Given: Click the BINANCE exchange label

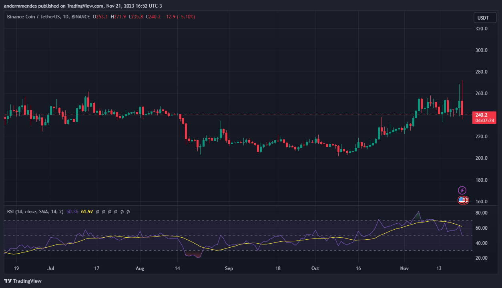Looking at the screenshot, I should (80, 17).
